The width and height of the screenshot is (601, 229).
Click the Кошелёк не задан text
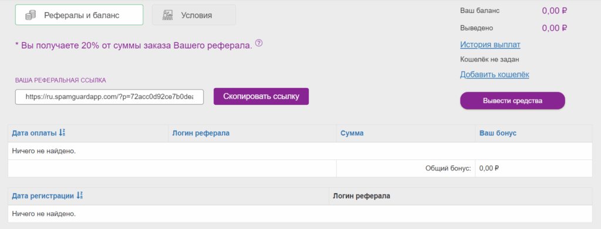point(489,59)
